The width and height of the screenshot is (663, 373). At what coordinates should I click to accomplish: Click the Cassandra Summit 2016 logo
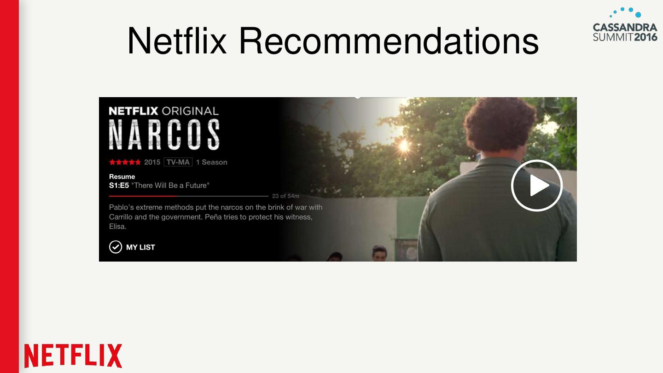click(x=625, y=24)
